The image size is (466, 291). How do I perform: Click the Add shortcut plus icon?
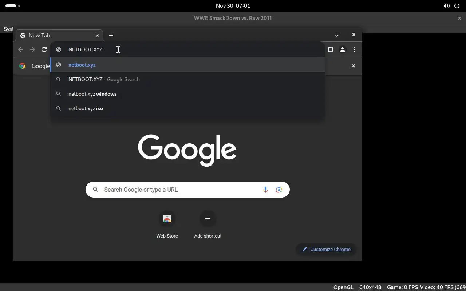pyautogui.click(x=208, y=219)
